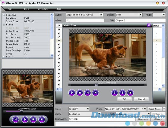168x128 pixels.
Task: Click file list scroll down arrow
Action: click(163, 86)
